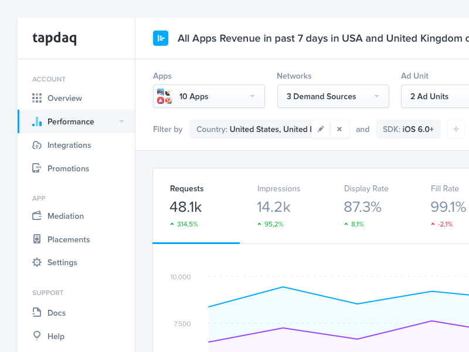Click the Help lightbulb icon
Screen dimensions: 469x352
tap(37, 336)
